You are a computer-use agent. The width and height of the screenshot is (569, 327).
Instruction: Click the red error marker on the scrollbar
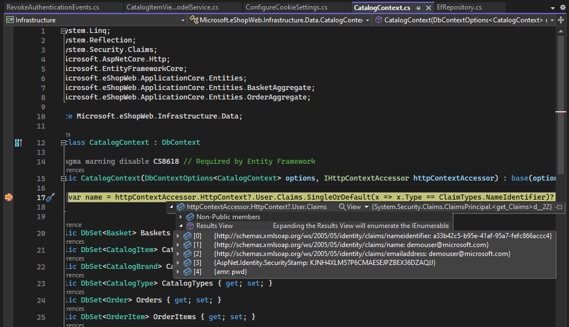pyautogui.click(x=561, y=112)
